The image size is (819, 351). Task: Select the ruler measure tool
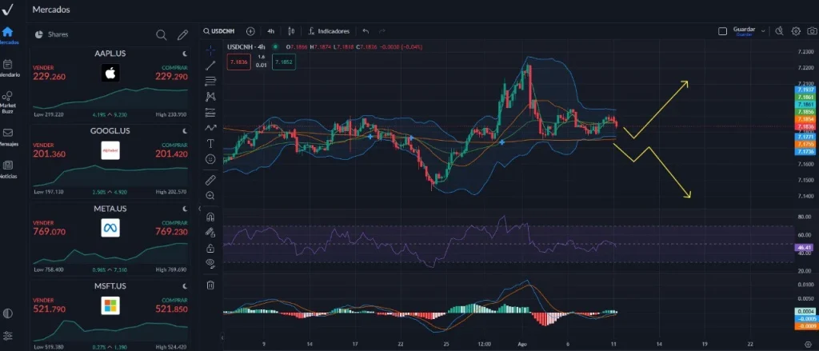click(210, 180)
